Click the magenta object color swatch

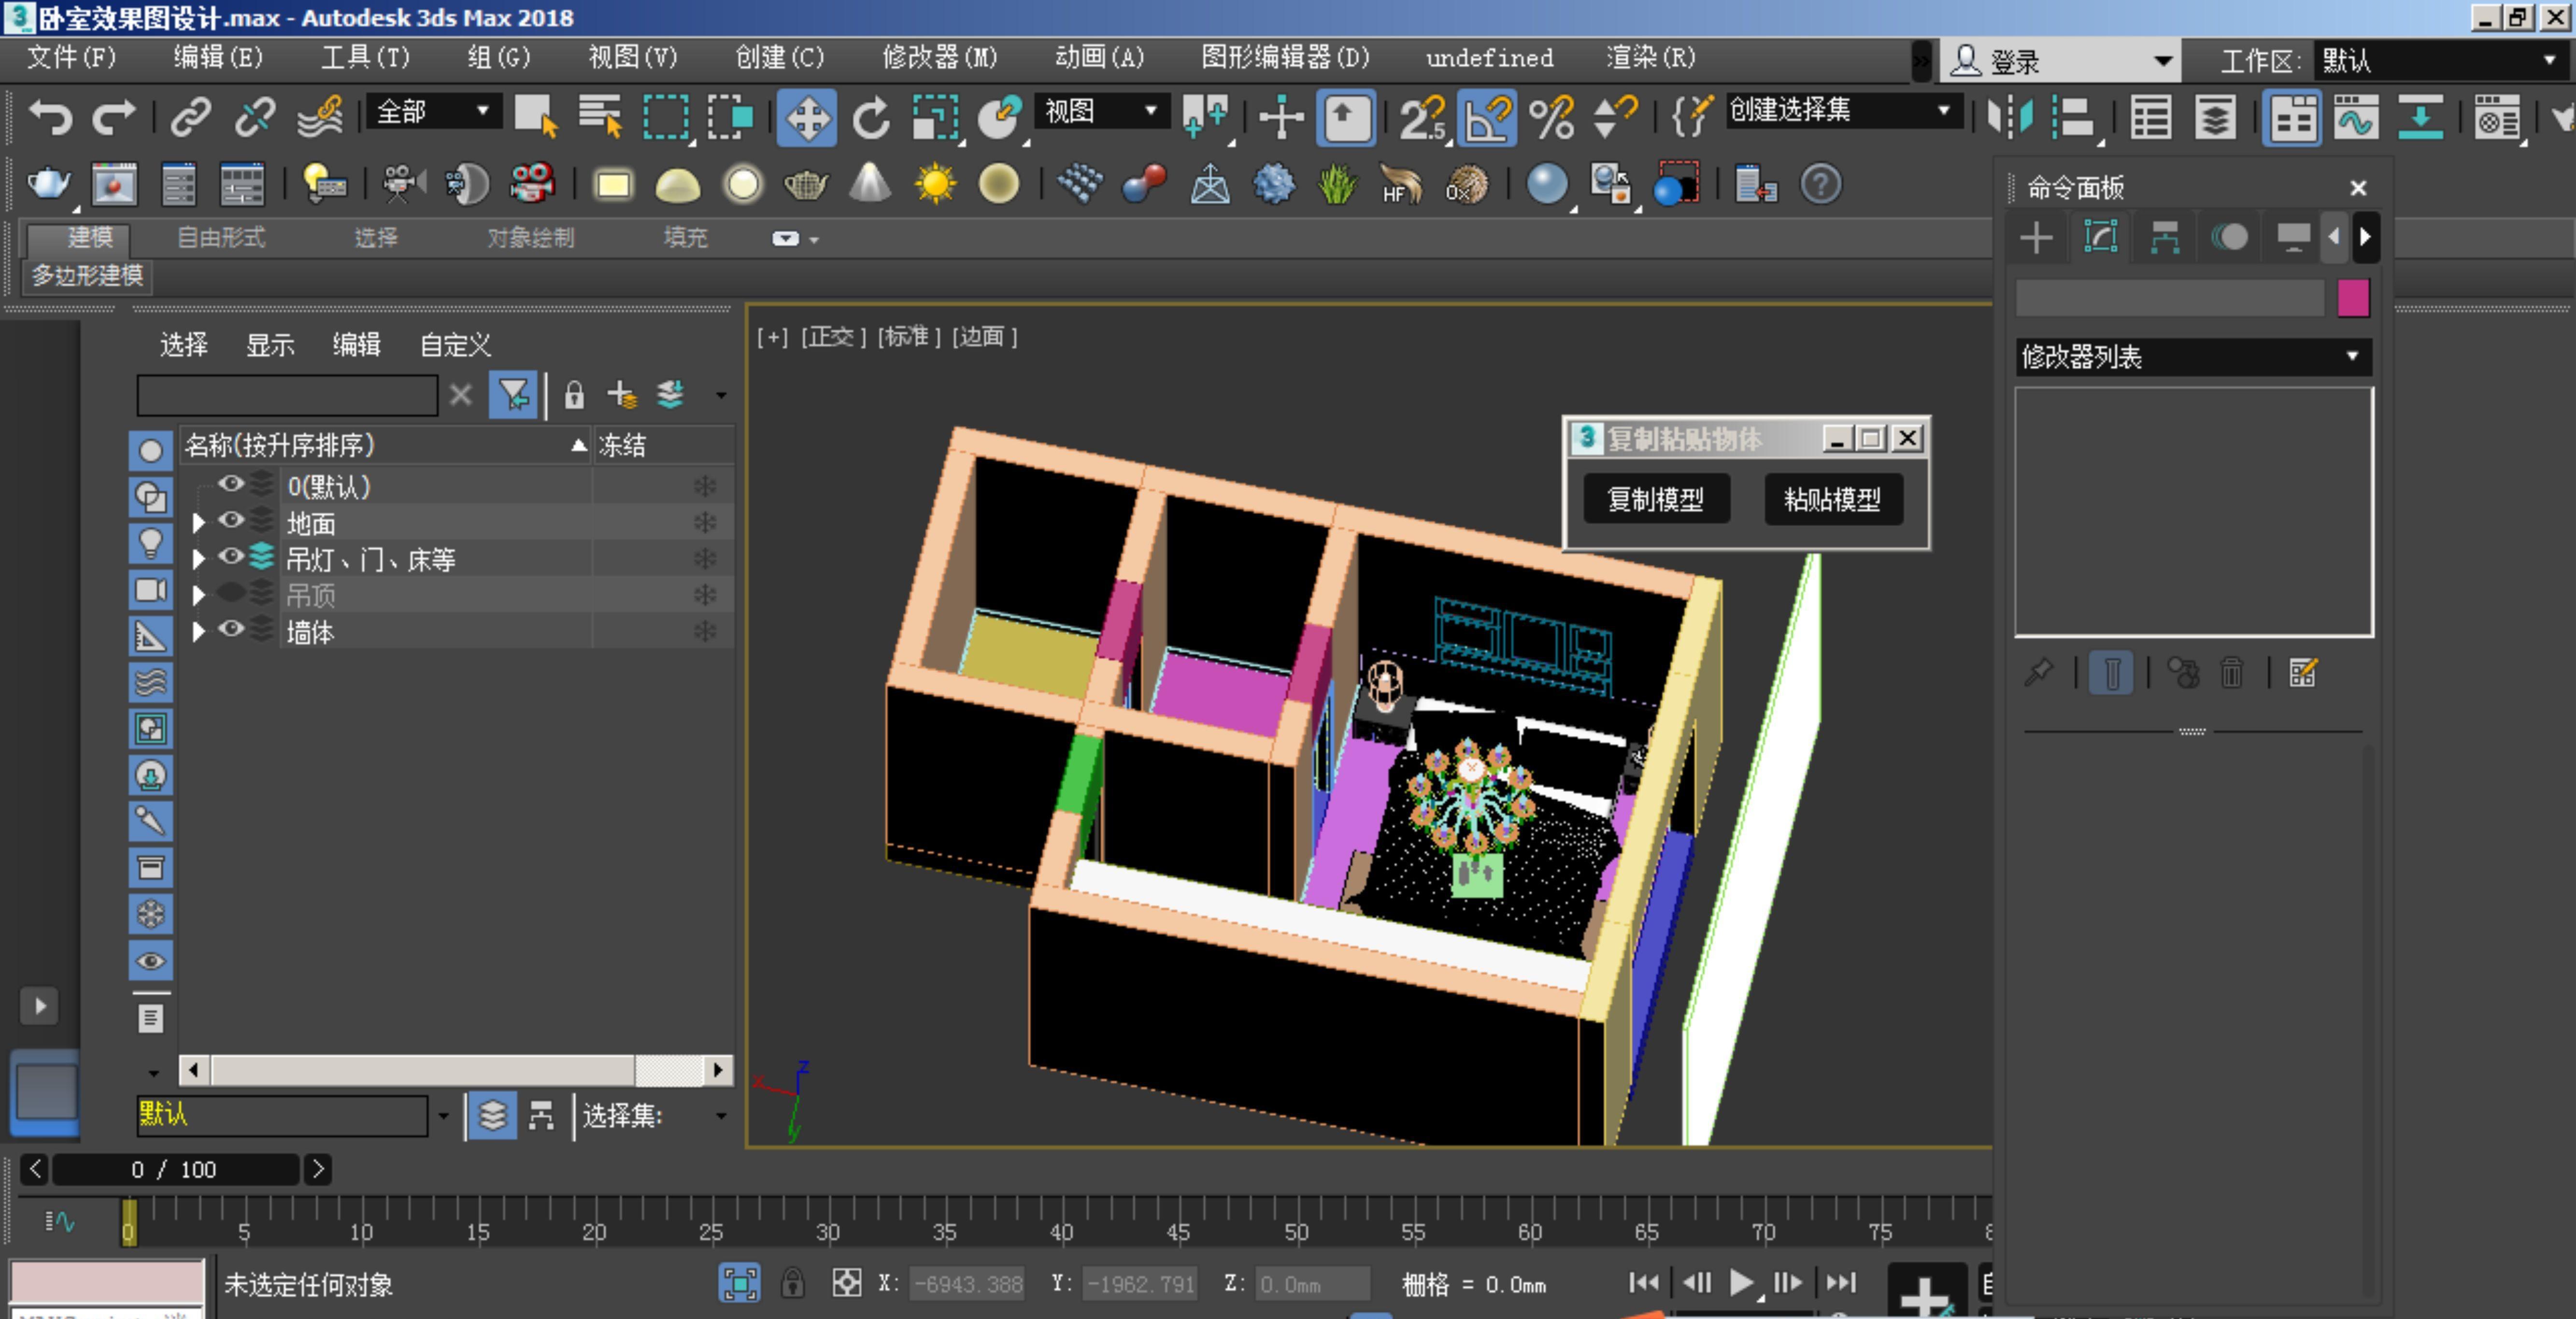(x=2353, y=298)
